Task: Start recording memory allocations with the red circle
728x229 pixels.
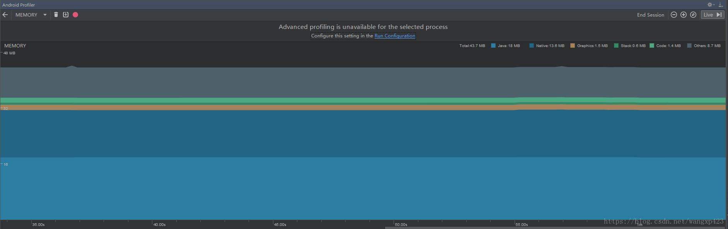Action: (x=75, y=15)
